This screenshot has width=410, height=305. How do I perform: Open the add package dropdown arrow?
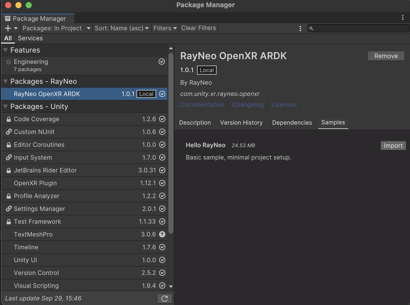click(x=16, y=28)
